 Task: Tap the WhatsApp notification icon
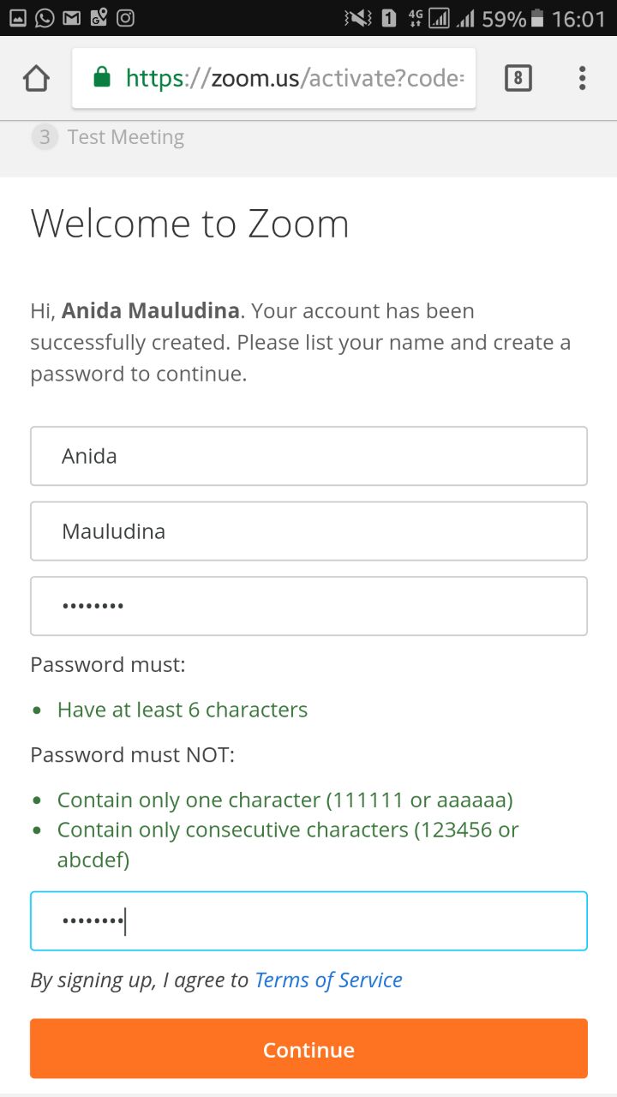tap(45, 18)
